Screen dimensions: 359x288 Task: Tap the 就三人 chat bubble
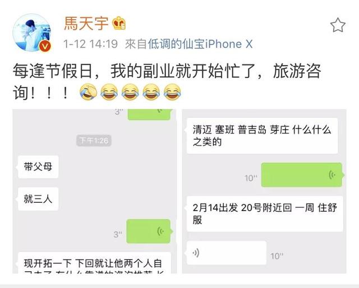click(38, 199)
